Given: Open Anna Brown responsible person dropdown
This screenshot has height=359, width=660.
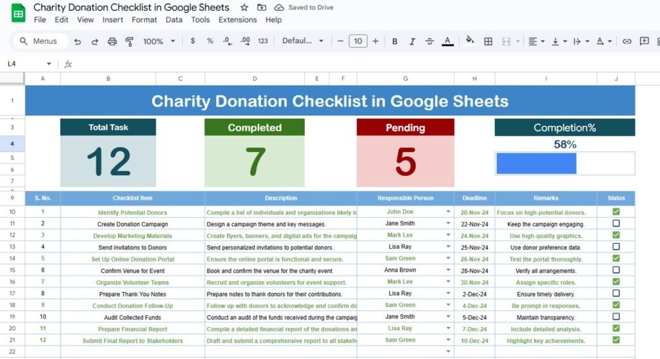Looking at the screenshot, I should point(448,270).
